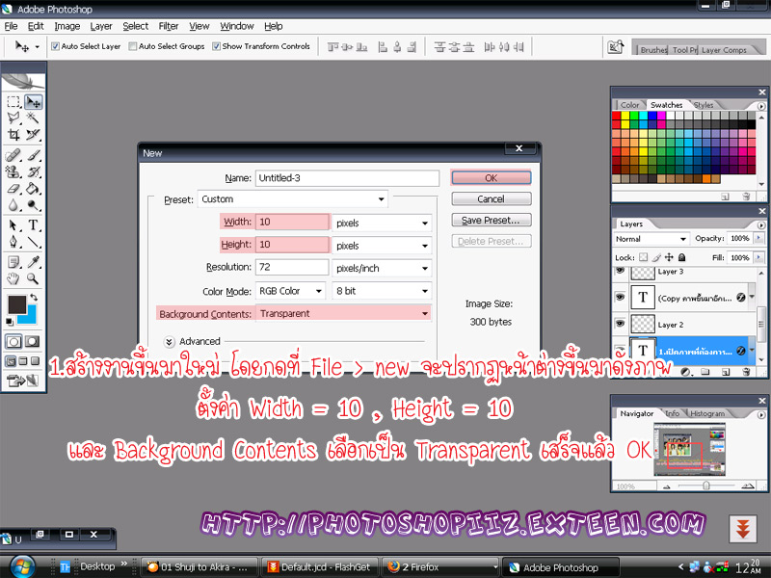
Task: Open the Window menu
Action: coord(236,26)
